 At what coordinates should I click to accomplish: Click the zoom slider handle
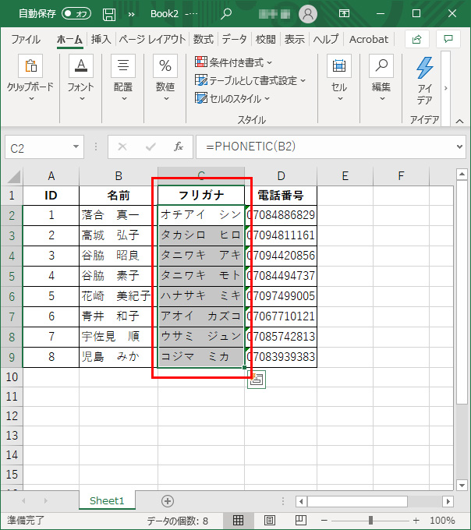(x=370, y=520)
